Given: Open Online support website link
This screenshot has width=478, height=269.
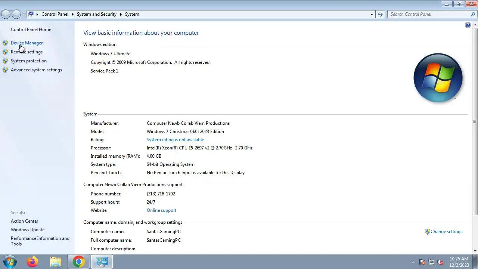Looking at the screenshot, I should tap(161, 210).
